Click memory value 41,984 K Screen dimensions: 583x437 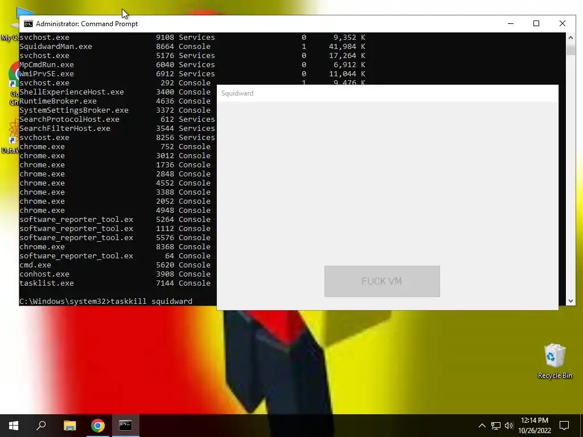click(x=347, y=47)
